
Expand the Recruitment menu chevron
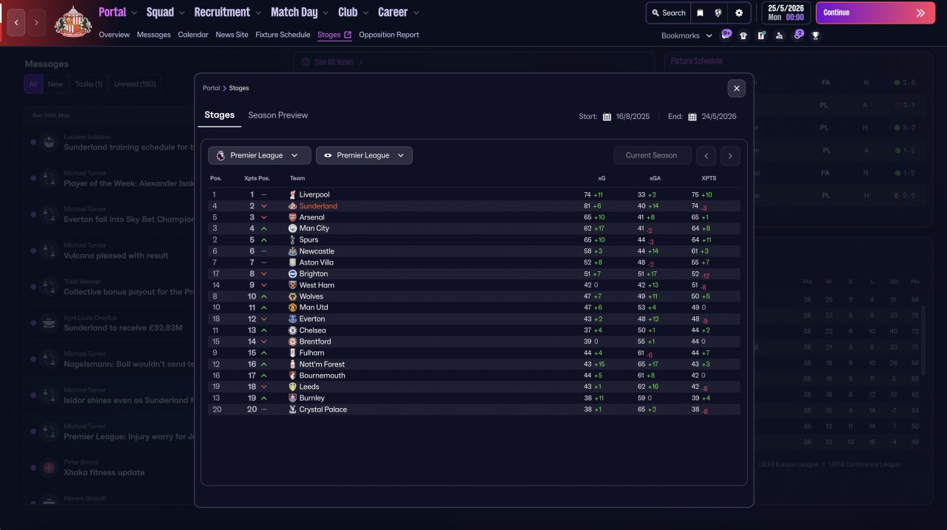tap(257, 13)
